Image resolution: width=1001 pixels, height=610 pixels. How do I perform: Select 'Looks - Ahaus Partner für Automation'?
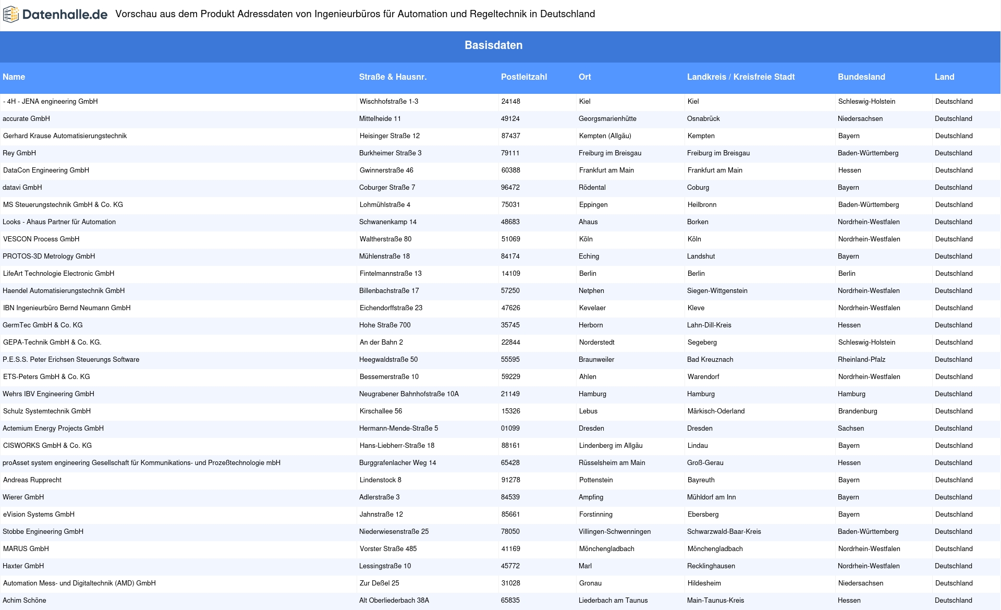pos(59,222)
